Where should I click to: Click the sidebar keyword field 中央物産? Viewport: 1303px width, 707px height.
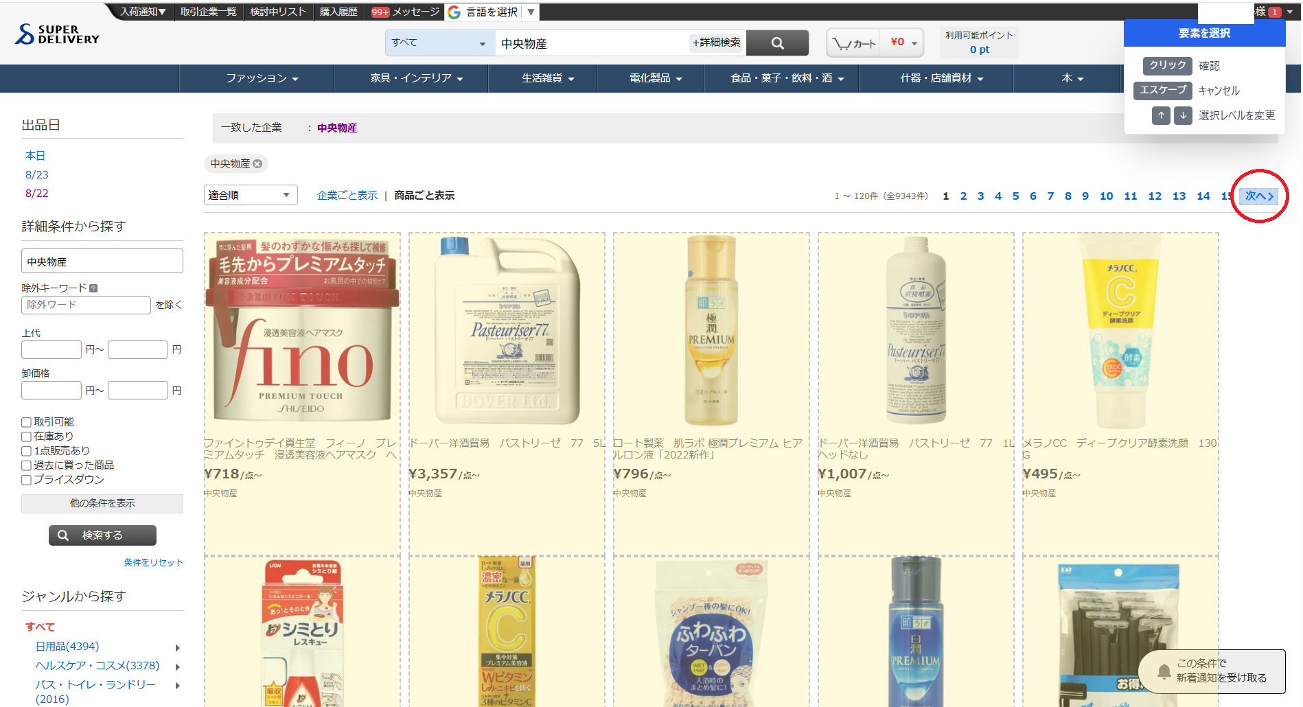point(102,261)
